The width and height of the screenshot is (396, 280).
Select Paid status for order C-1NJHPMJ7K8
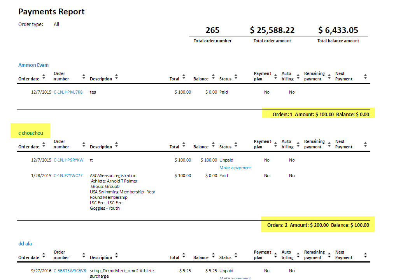[x=224, y=92]
